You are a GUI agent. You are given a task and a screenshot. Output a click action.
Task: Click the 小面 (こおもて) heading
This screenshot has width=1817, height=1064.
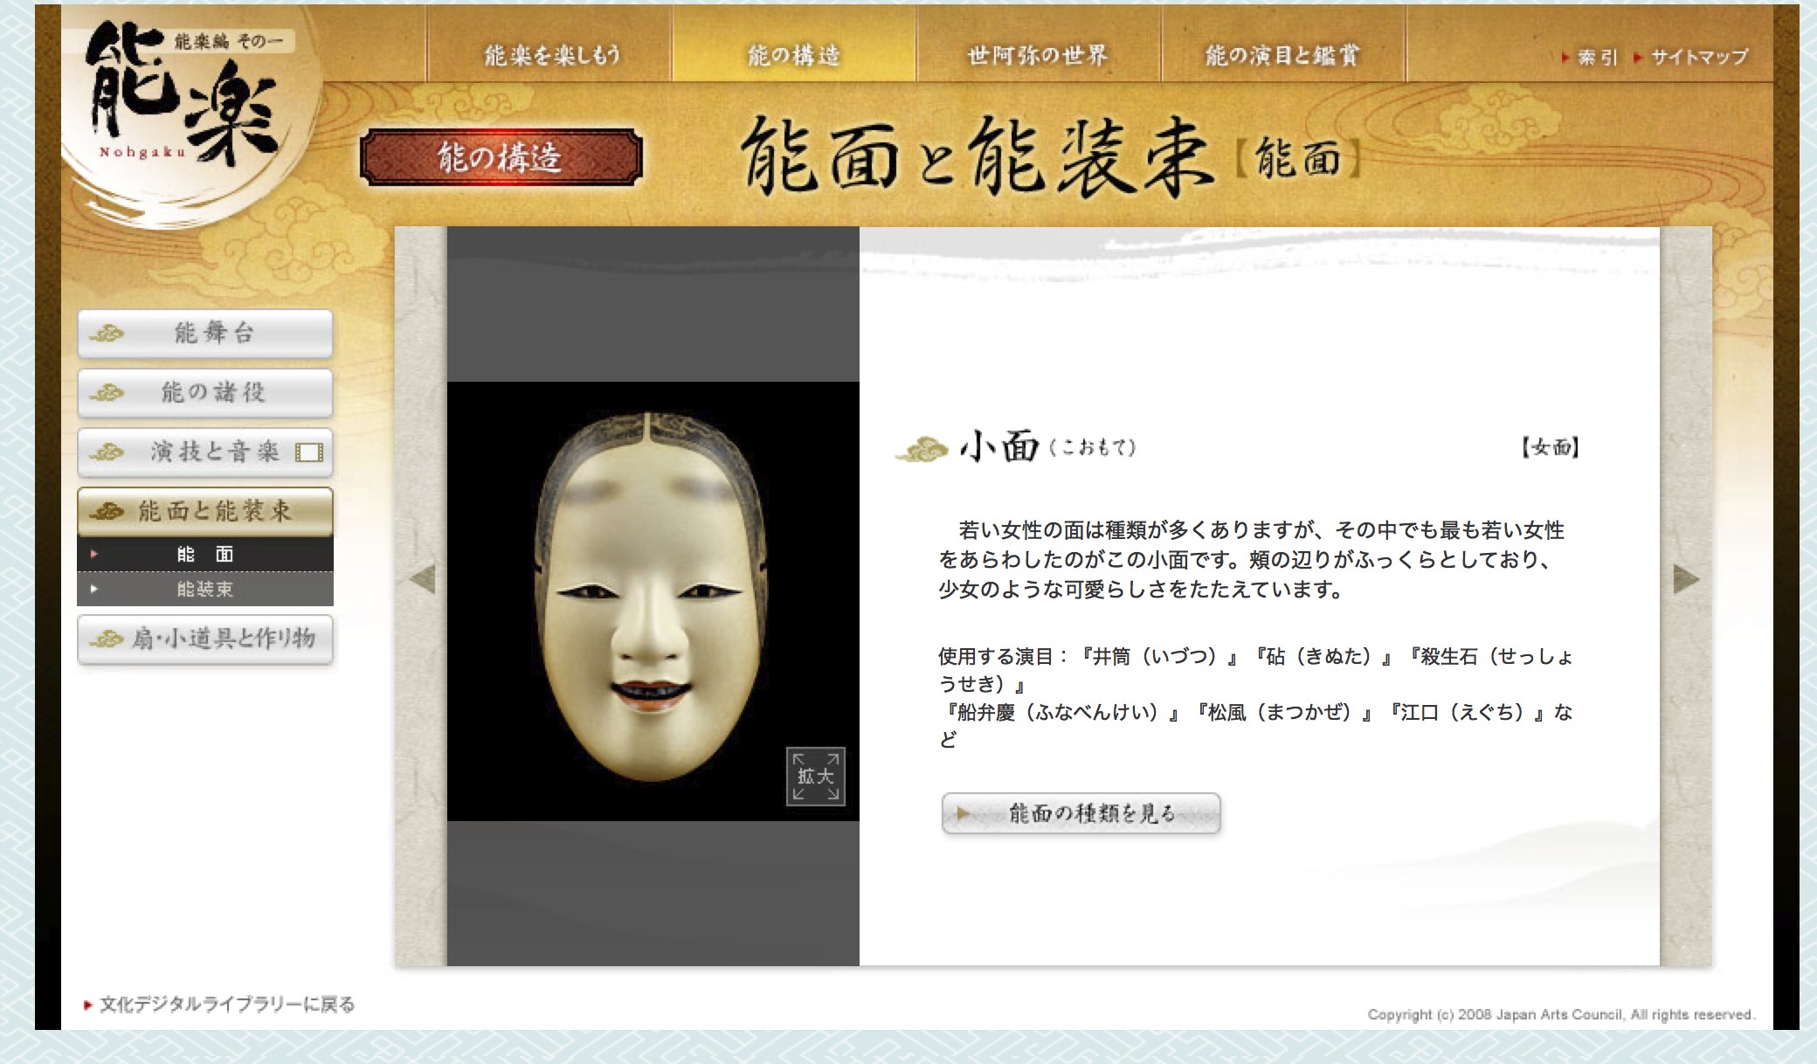(1017, 447)
